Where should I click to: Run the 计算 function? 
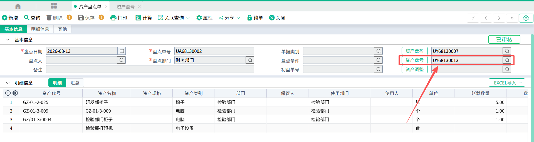144,18
